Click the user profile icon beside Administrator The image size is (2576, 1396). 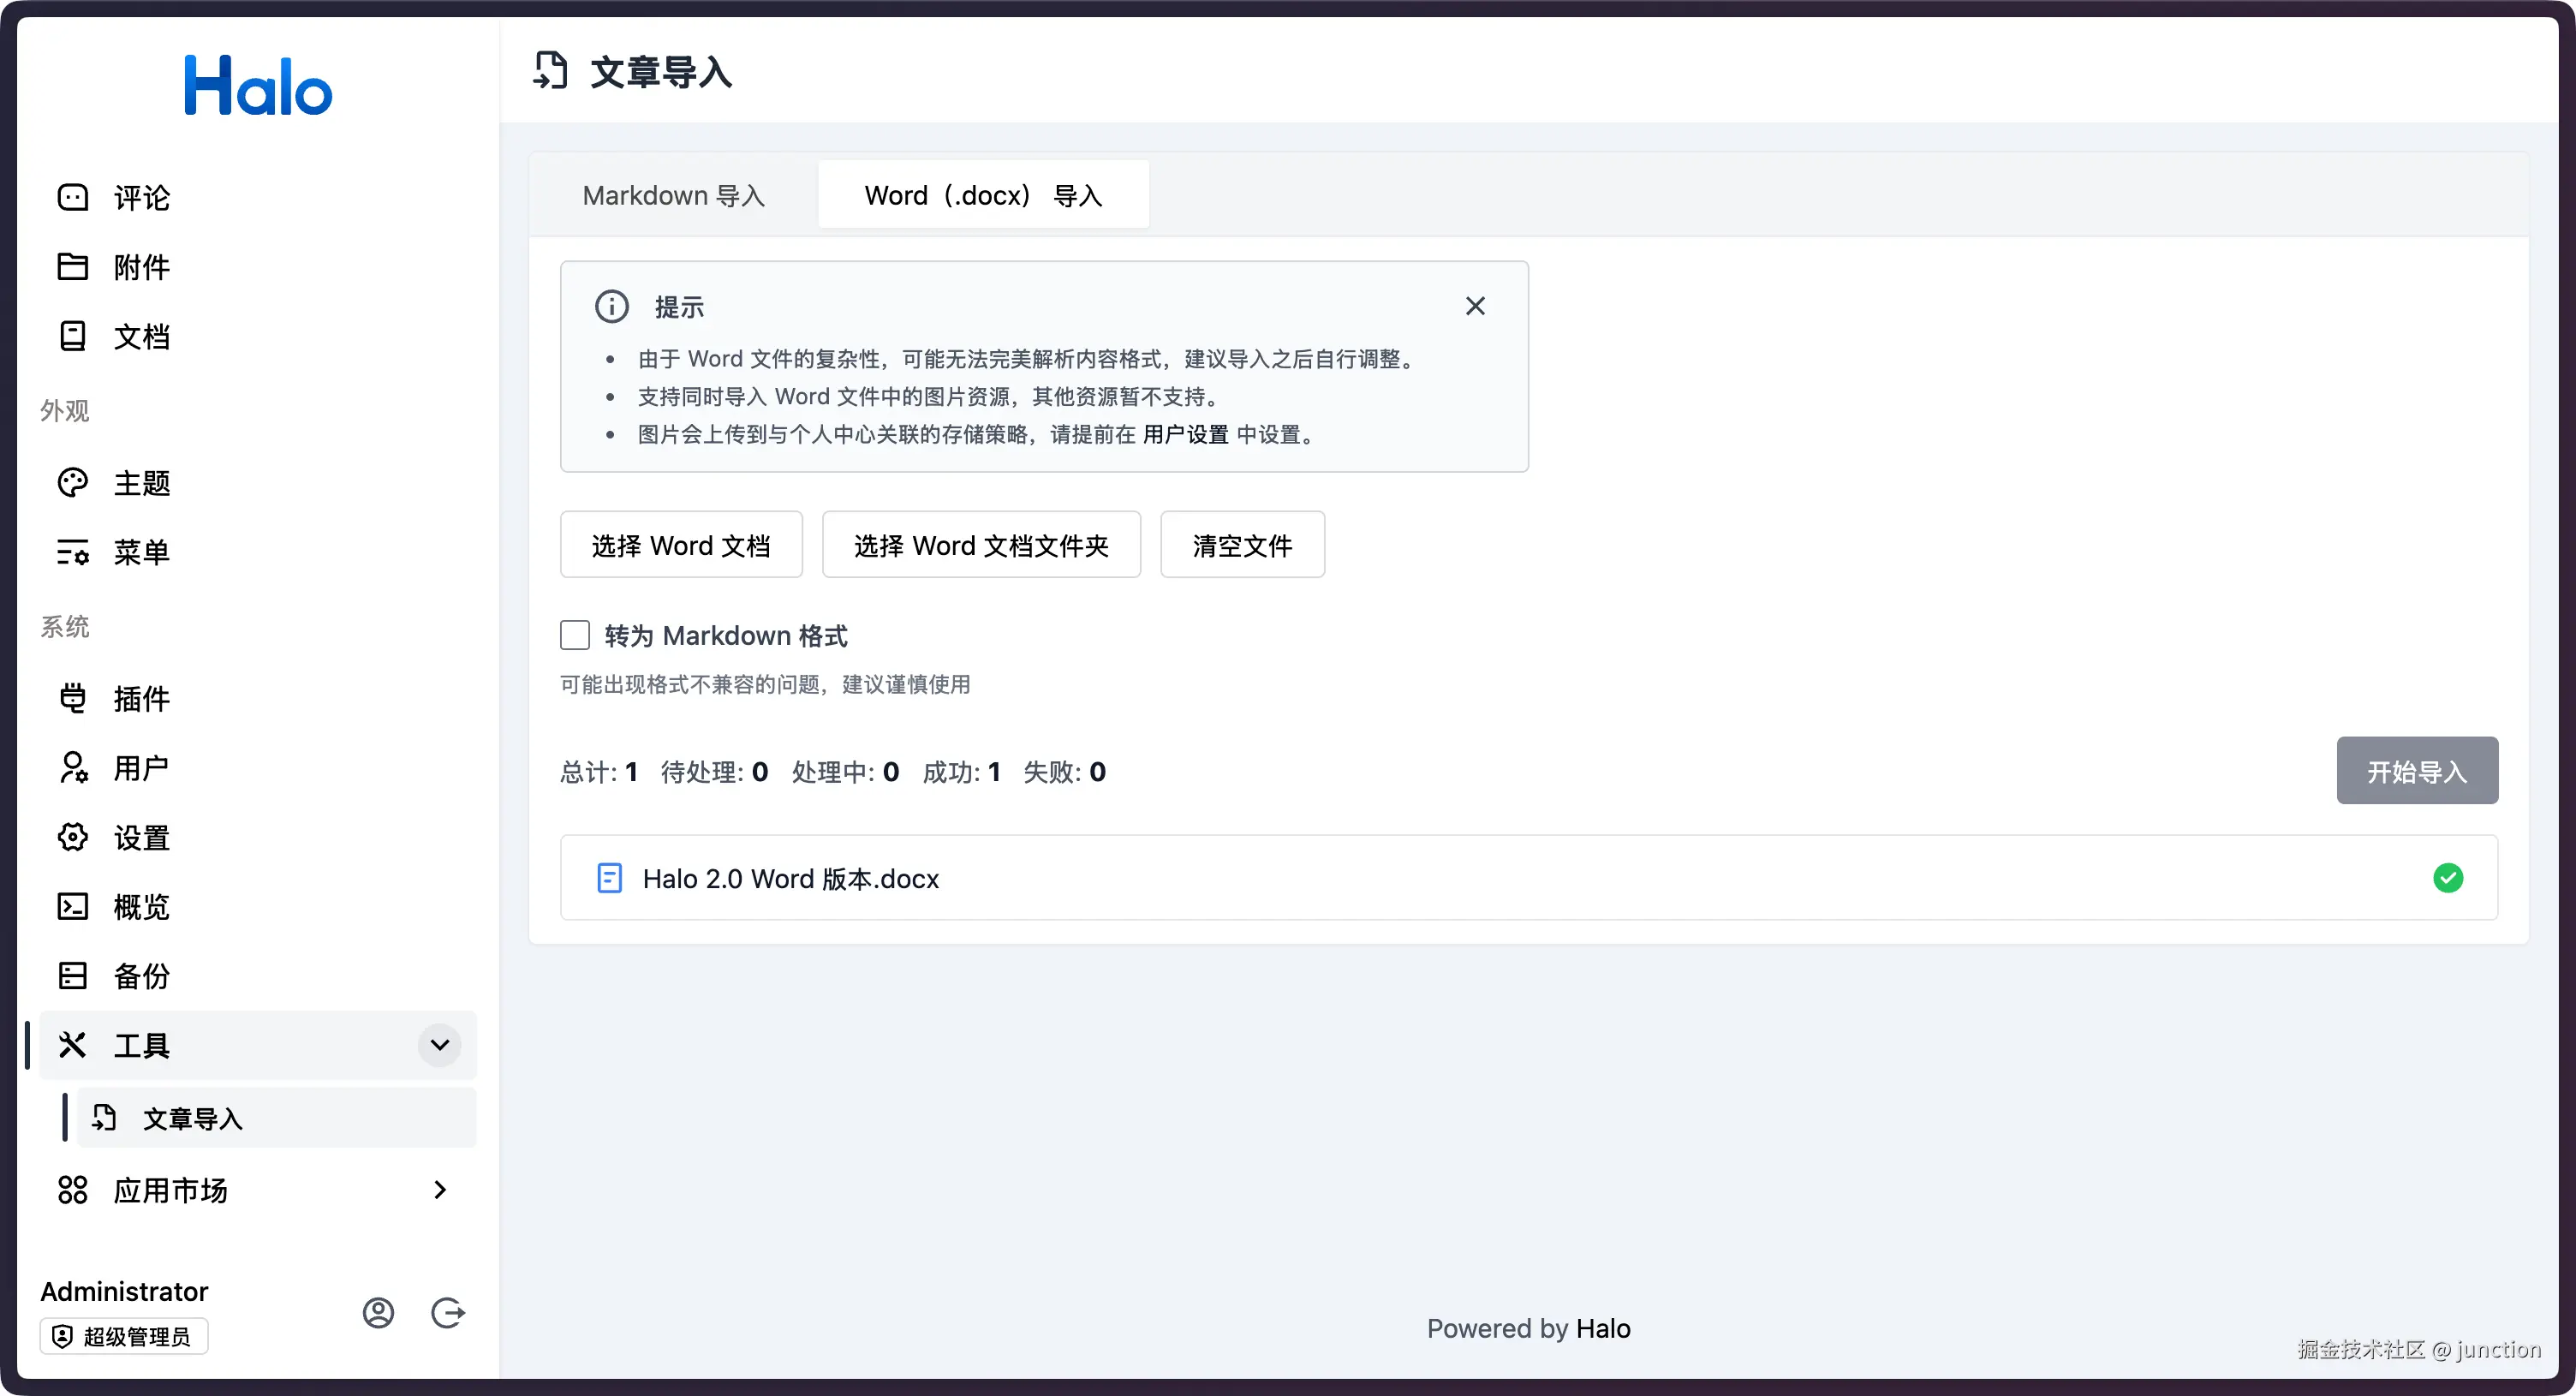pyautogui.click(x=378, y=1312)
